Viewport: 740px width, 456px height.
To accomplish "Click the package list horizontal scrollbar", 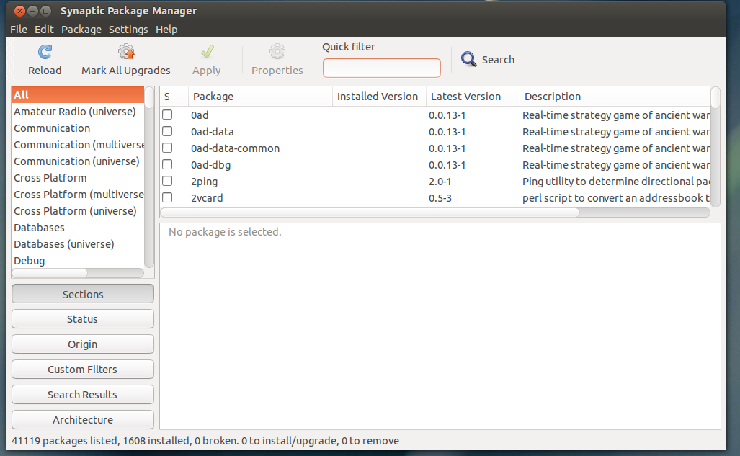I will [x=370, y=213].
